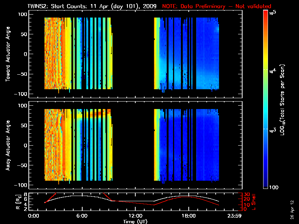This screenshot has height=224, width=299.
Task: Click the "12:00" time tick label
Action: click(135, 216)
